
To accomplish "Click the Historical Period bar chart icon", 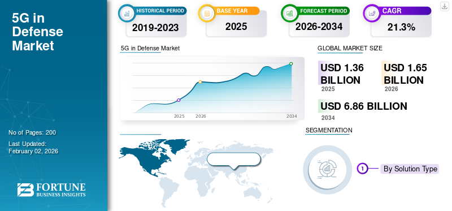I will point(127,13).
